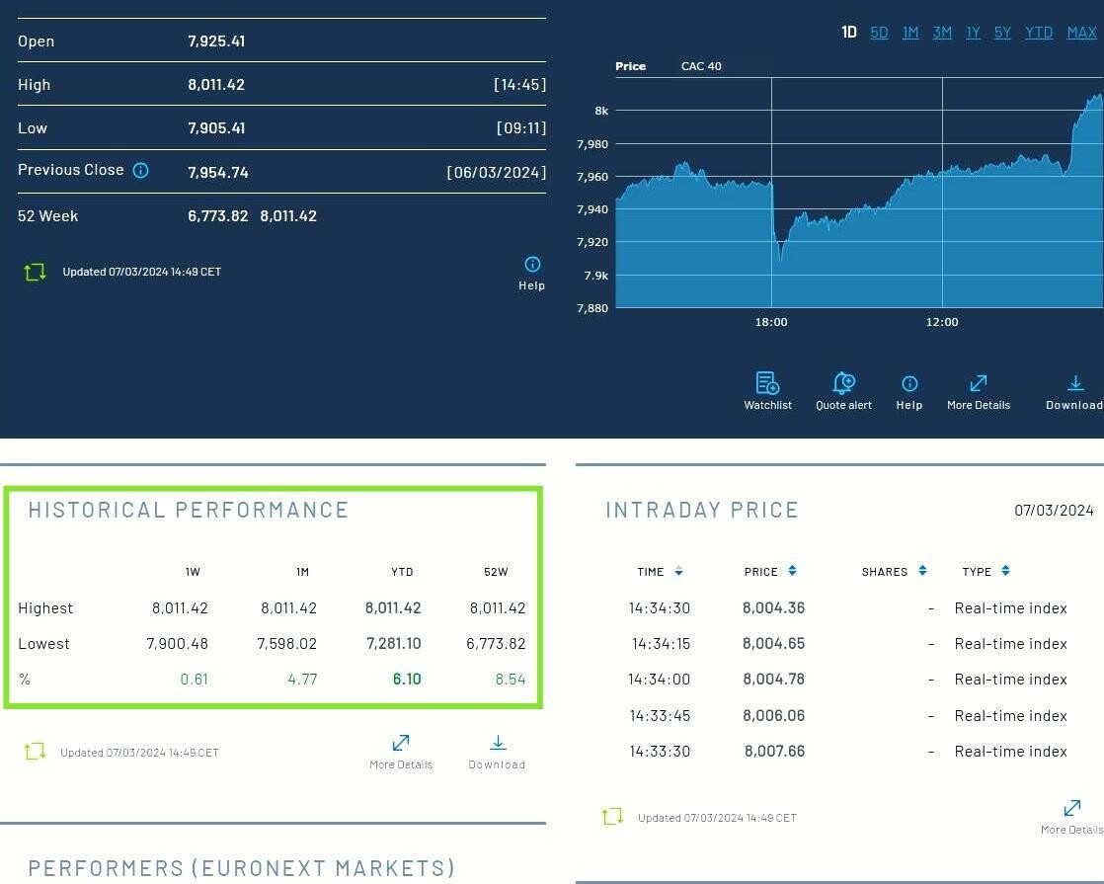Click the intraday price 8,006.06
This screenshot has width=1104, height=884.
pyautogui.click(x=774, y=716)
